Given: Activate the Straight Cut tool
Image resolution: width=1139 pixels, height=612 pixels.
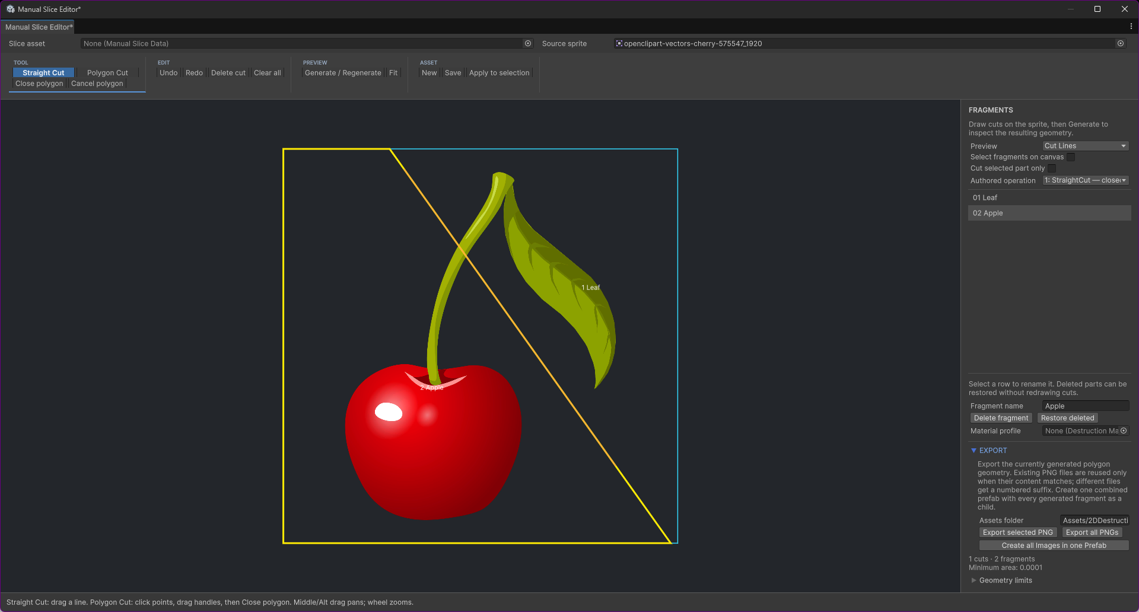Looking at the screenshot, I should pyautogui.click(x=43, y=73).
